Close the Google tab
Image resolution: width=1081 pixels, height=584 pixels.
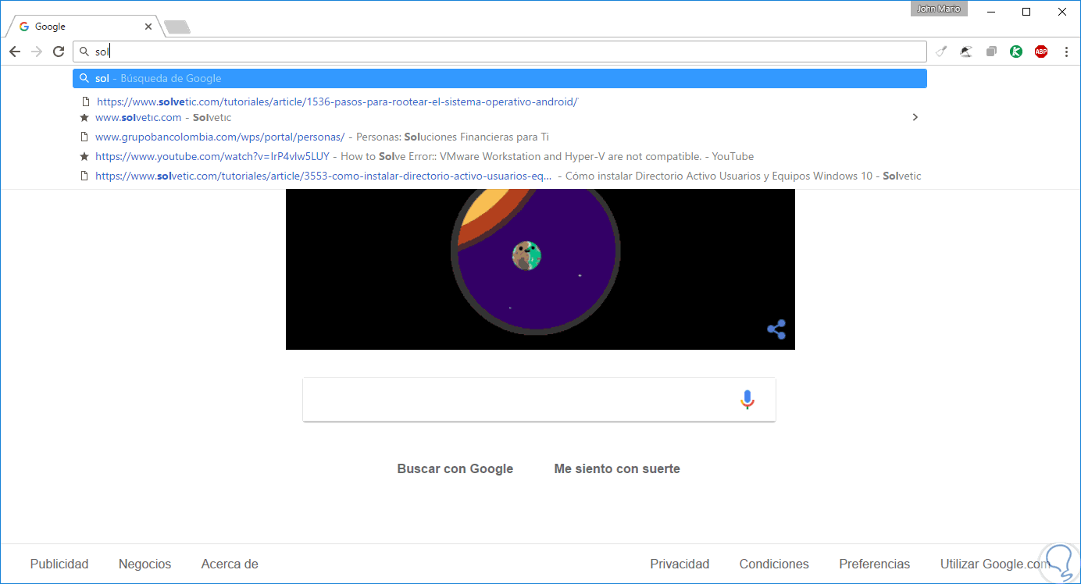148,27
